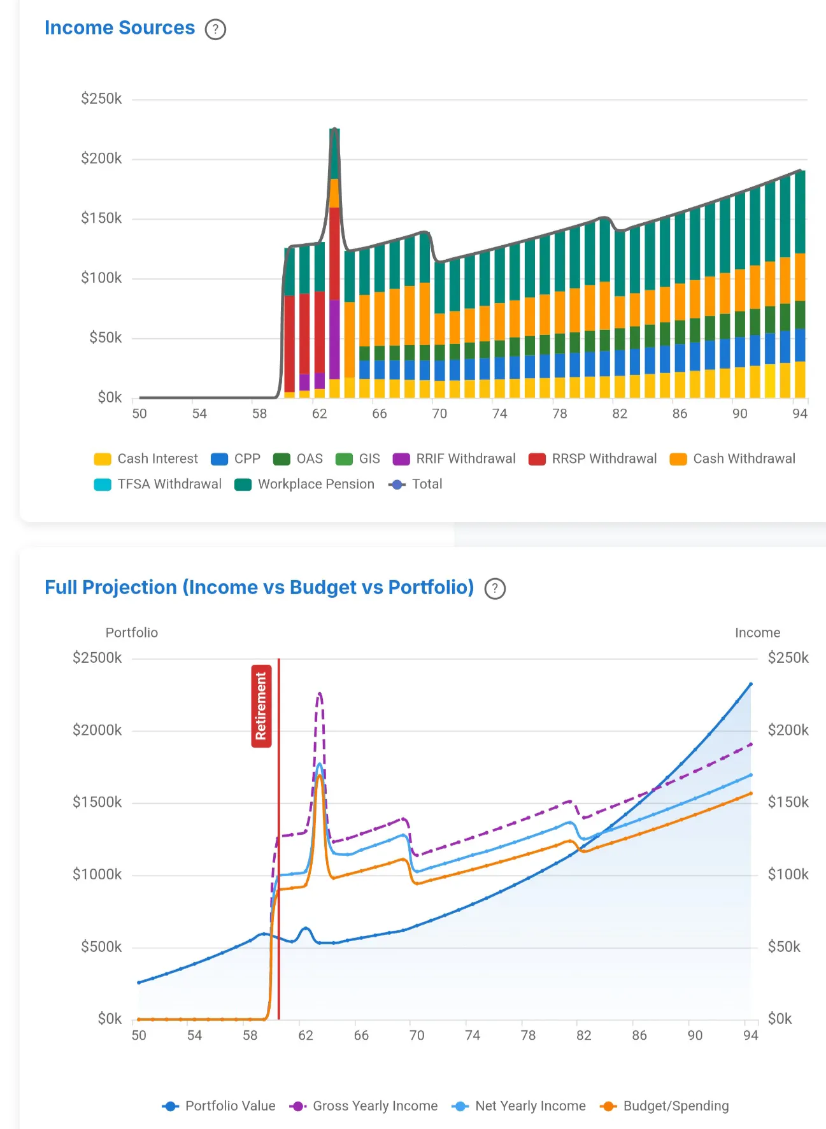
Task: Click the Income Sources heading
Action: [x=120, y=28]
